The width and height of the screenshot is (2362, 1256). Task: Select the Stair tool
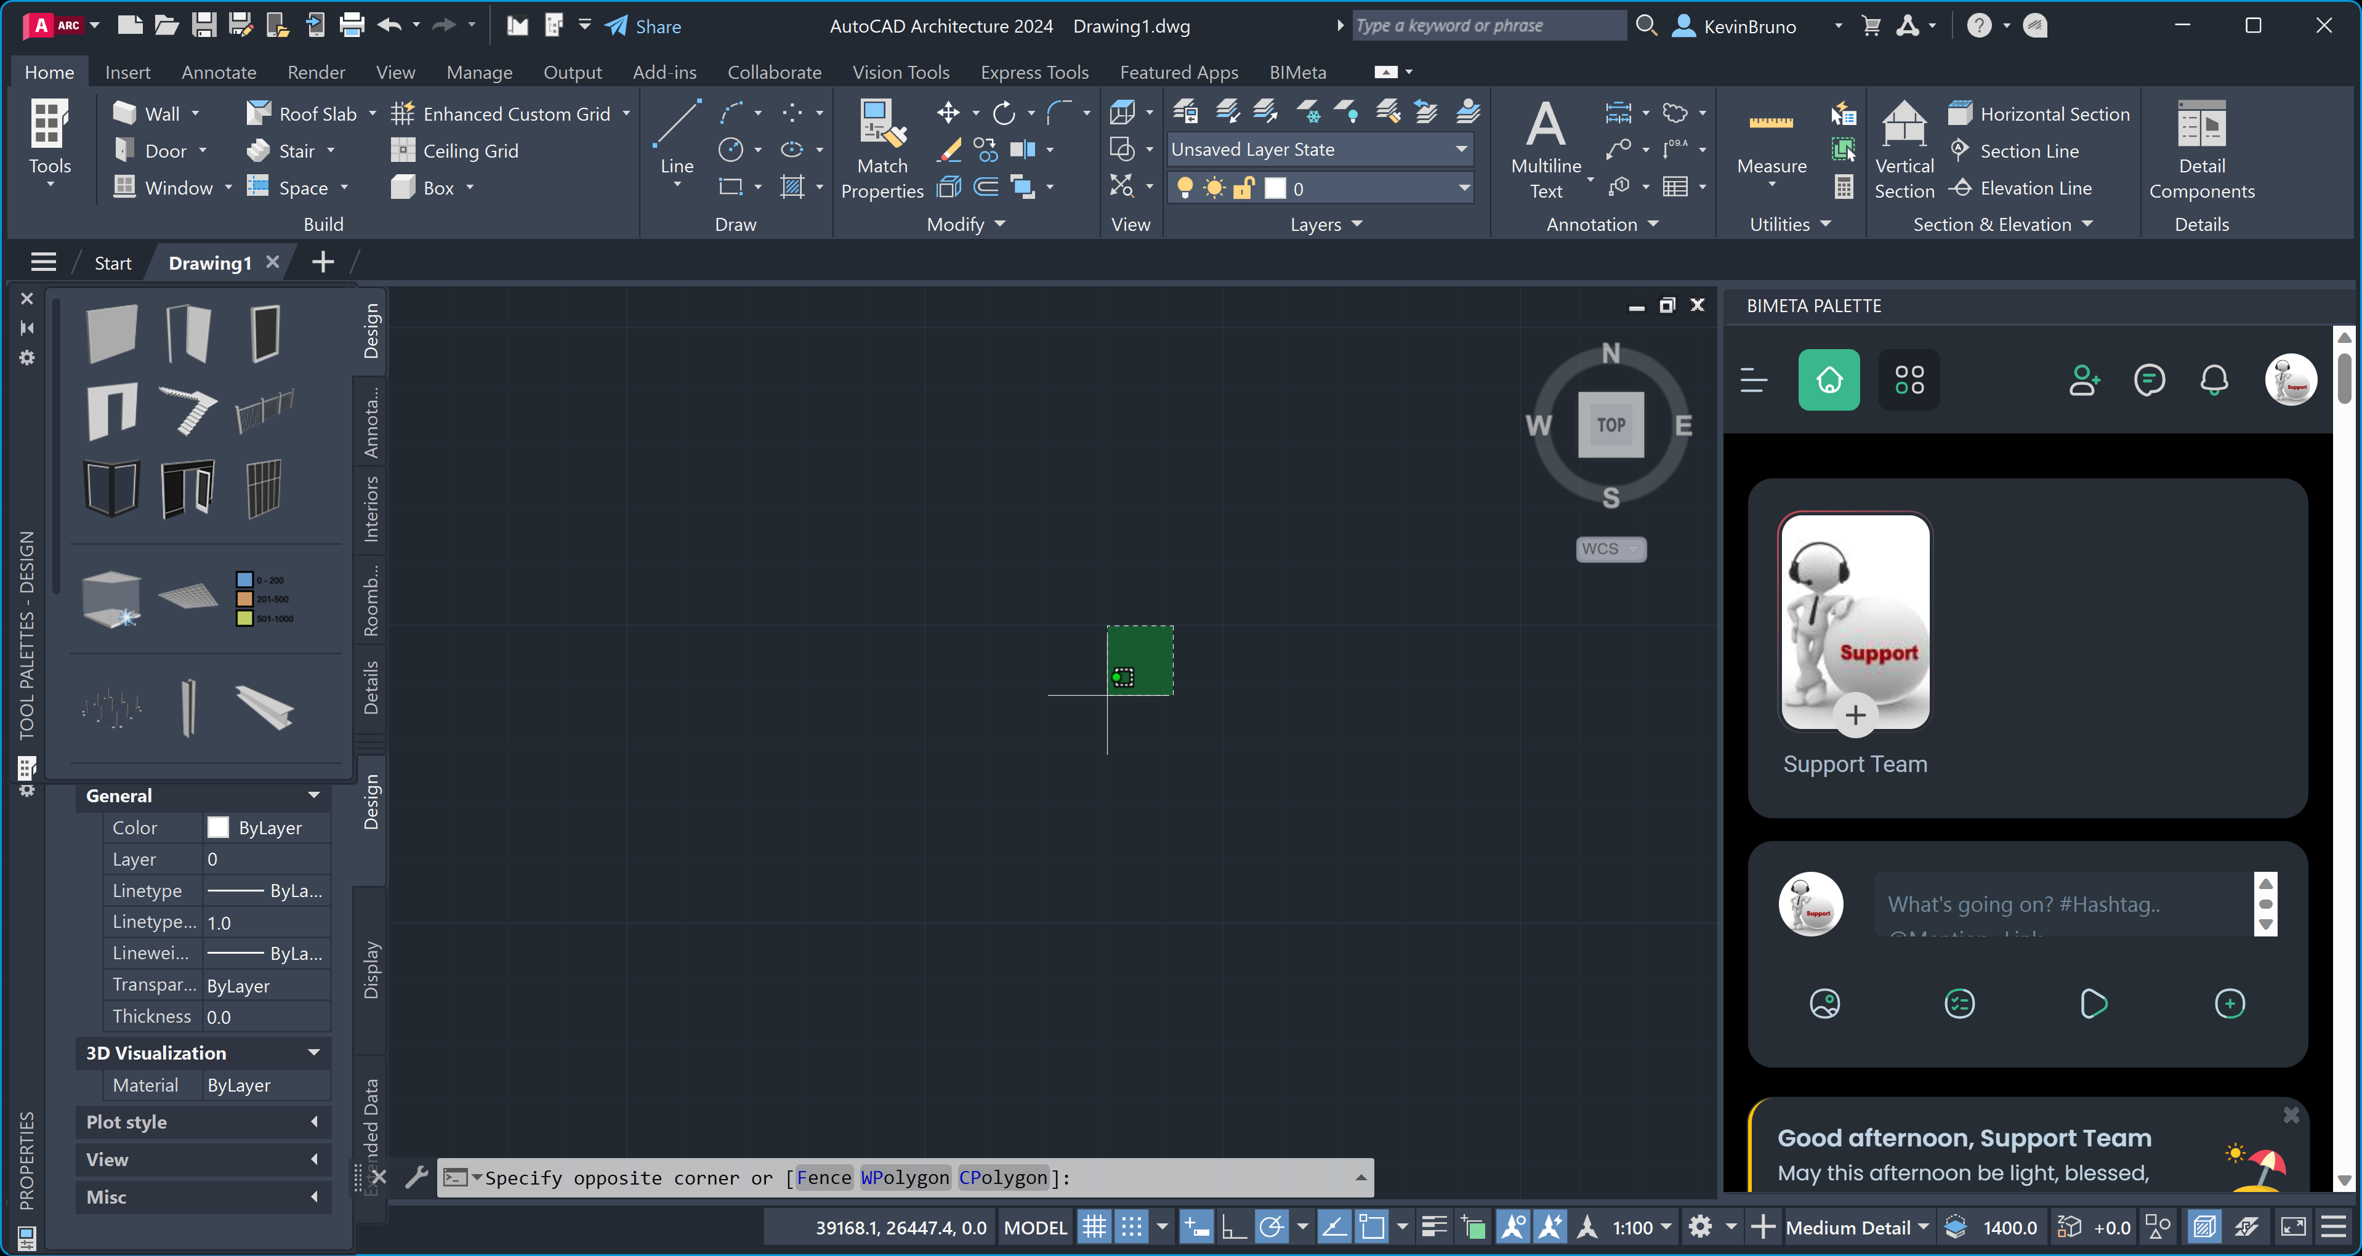pos(281,150)
